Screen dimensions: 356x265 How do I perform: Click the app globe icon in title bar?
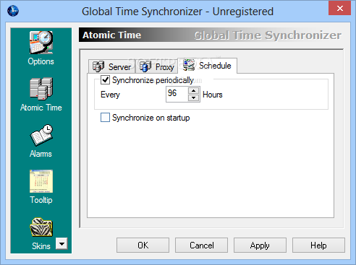(x=13, y=11)
